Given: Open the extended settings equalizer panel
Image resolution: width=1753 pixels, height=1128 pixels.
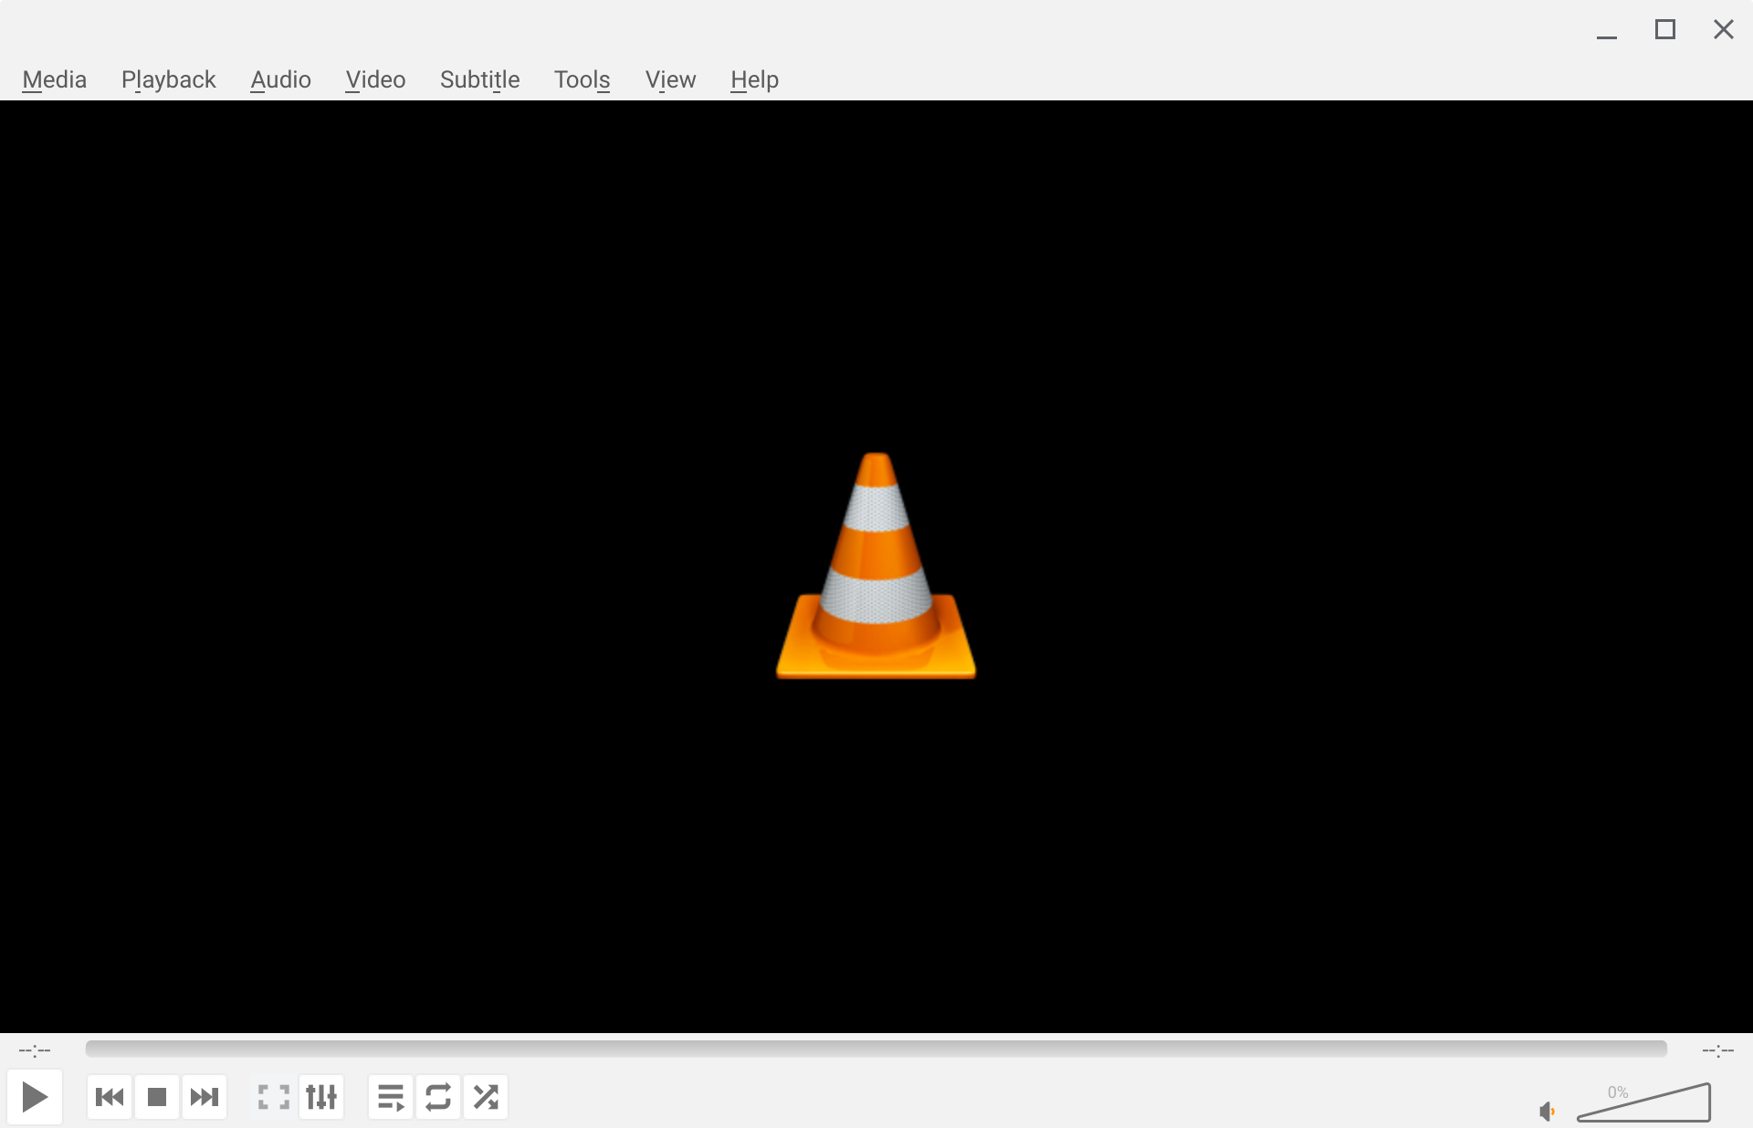Looking at the screenshot, I should point(320,1097).
